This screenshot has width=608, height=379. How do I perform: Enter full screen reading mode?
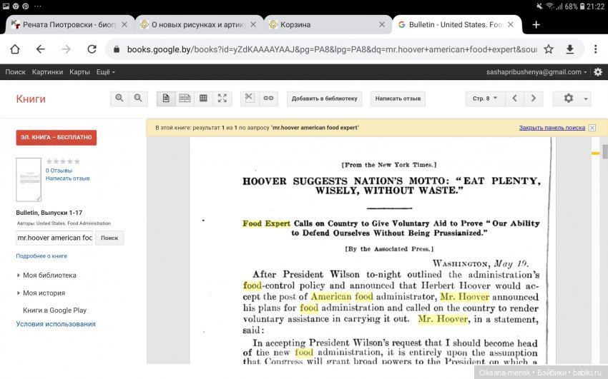pos(222,98)
